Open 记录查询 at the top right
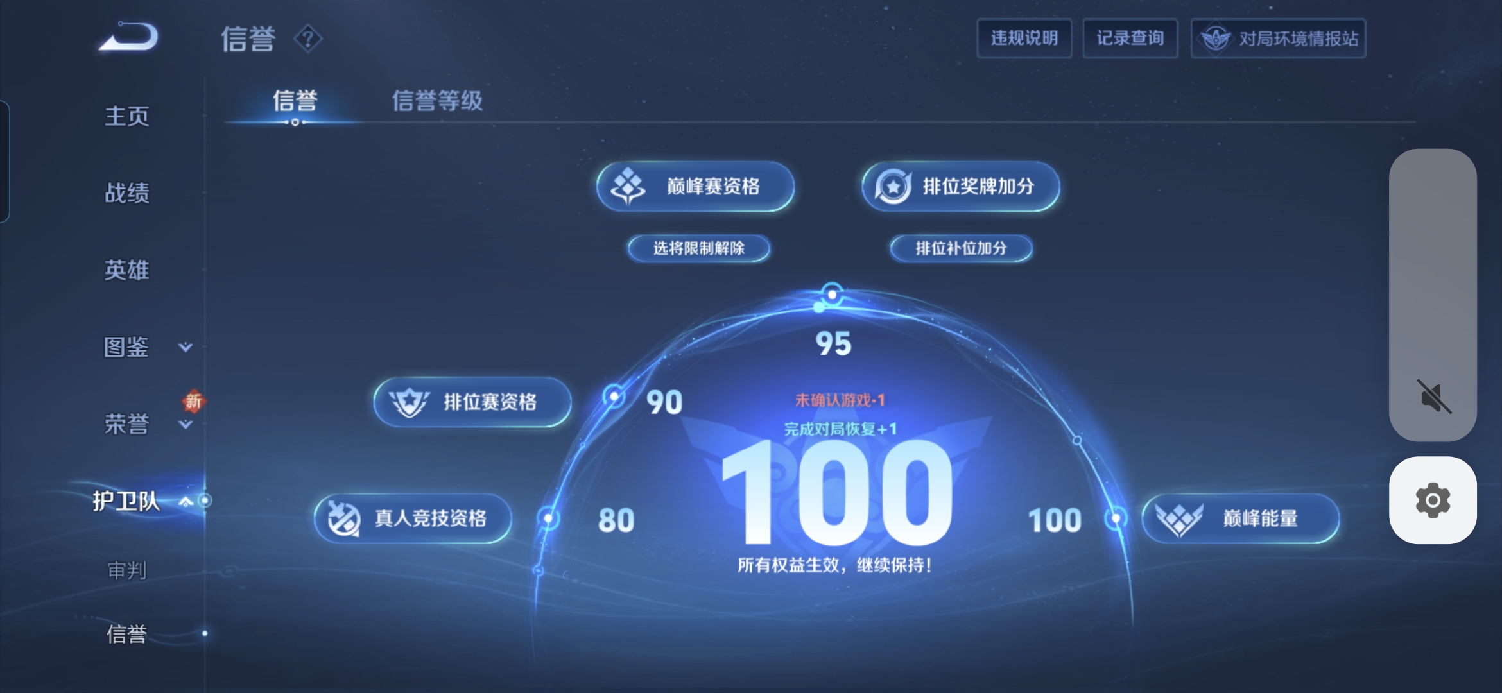The height and width of the screenshot is (693, 1502). 1130,38
